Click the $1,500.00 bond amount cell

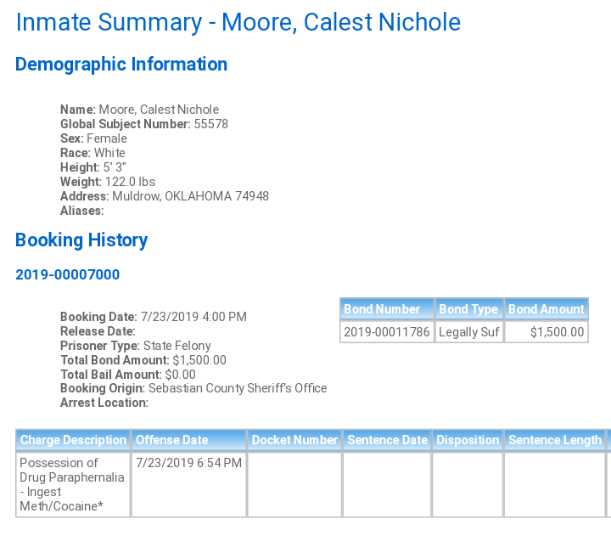[x=547, y=332]
